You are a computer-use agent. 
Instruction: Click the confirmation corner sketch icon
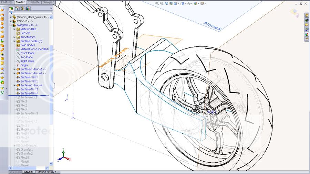[x=294, y=13]
